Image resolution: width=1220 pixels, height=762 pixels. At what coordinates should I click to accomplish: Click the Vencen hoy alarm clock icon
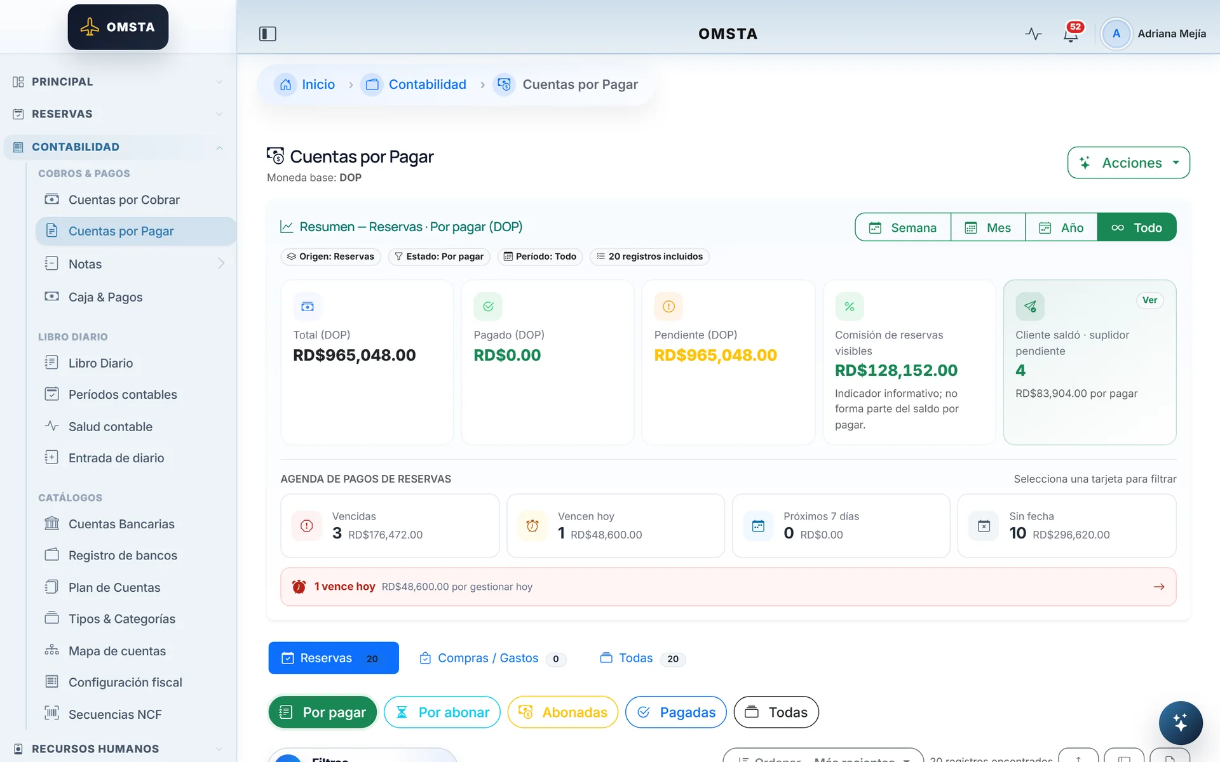tap(532, 526)
